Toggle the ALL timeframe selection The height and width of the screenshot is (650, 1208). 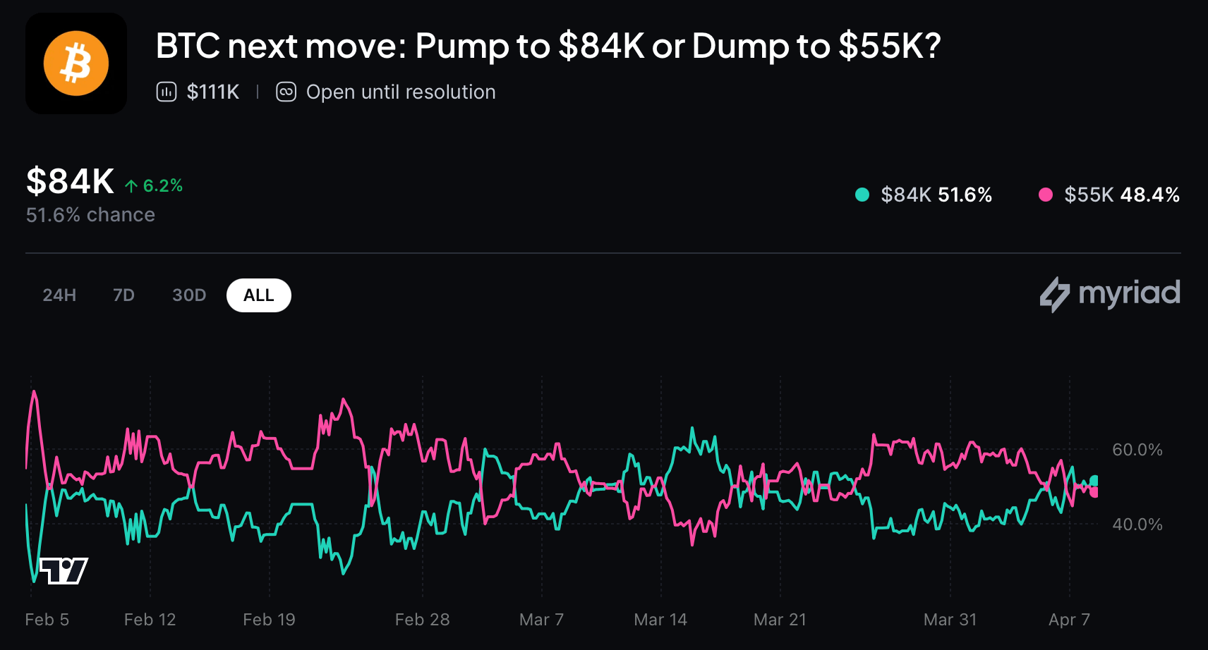(258, 295)
